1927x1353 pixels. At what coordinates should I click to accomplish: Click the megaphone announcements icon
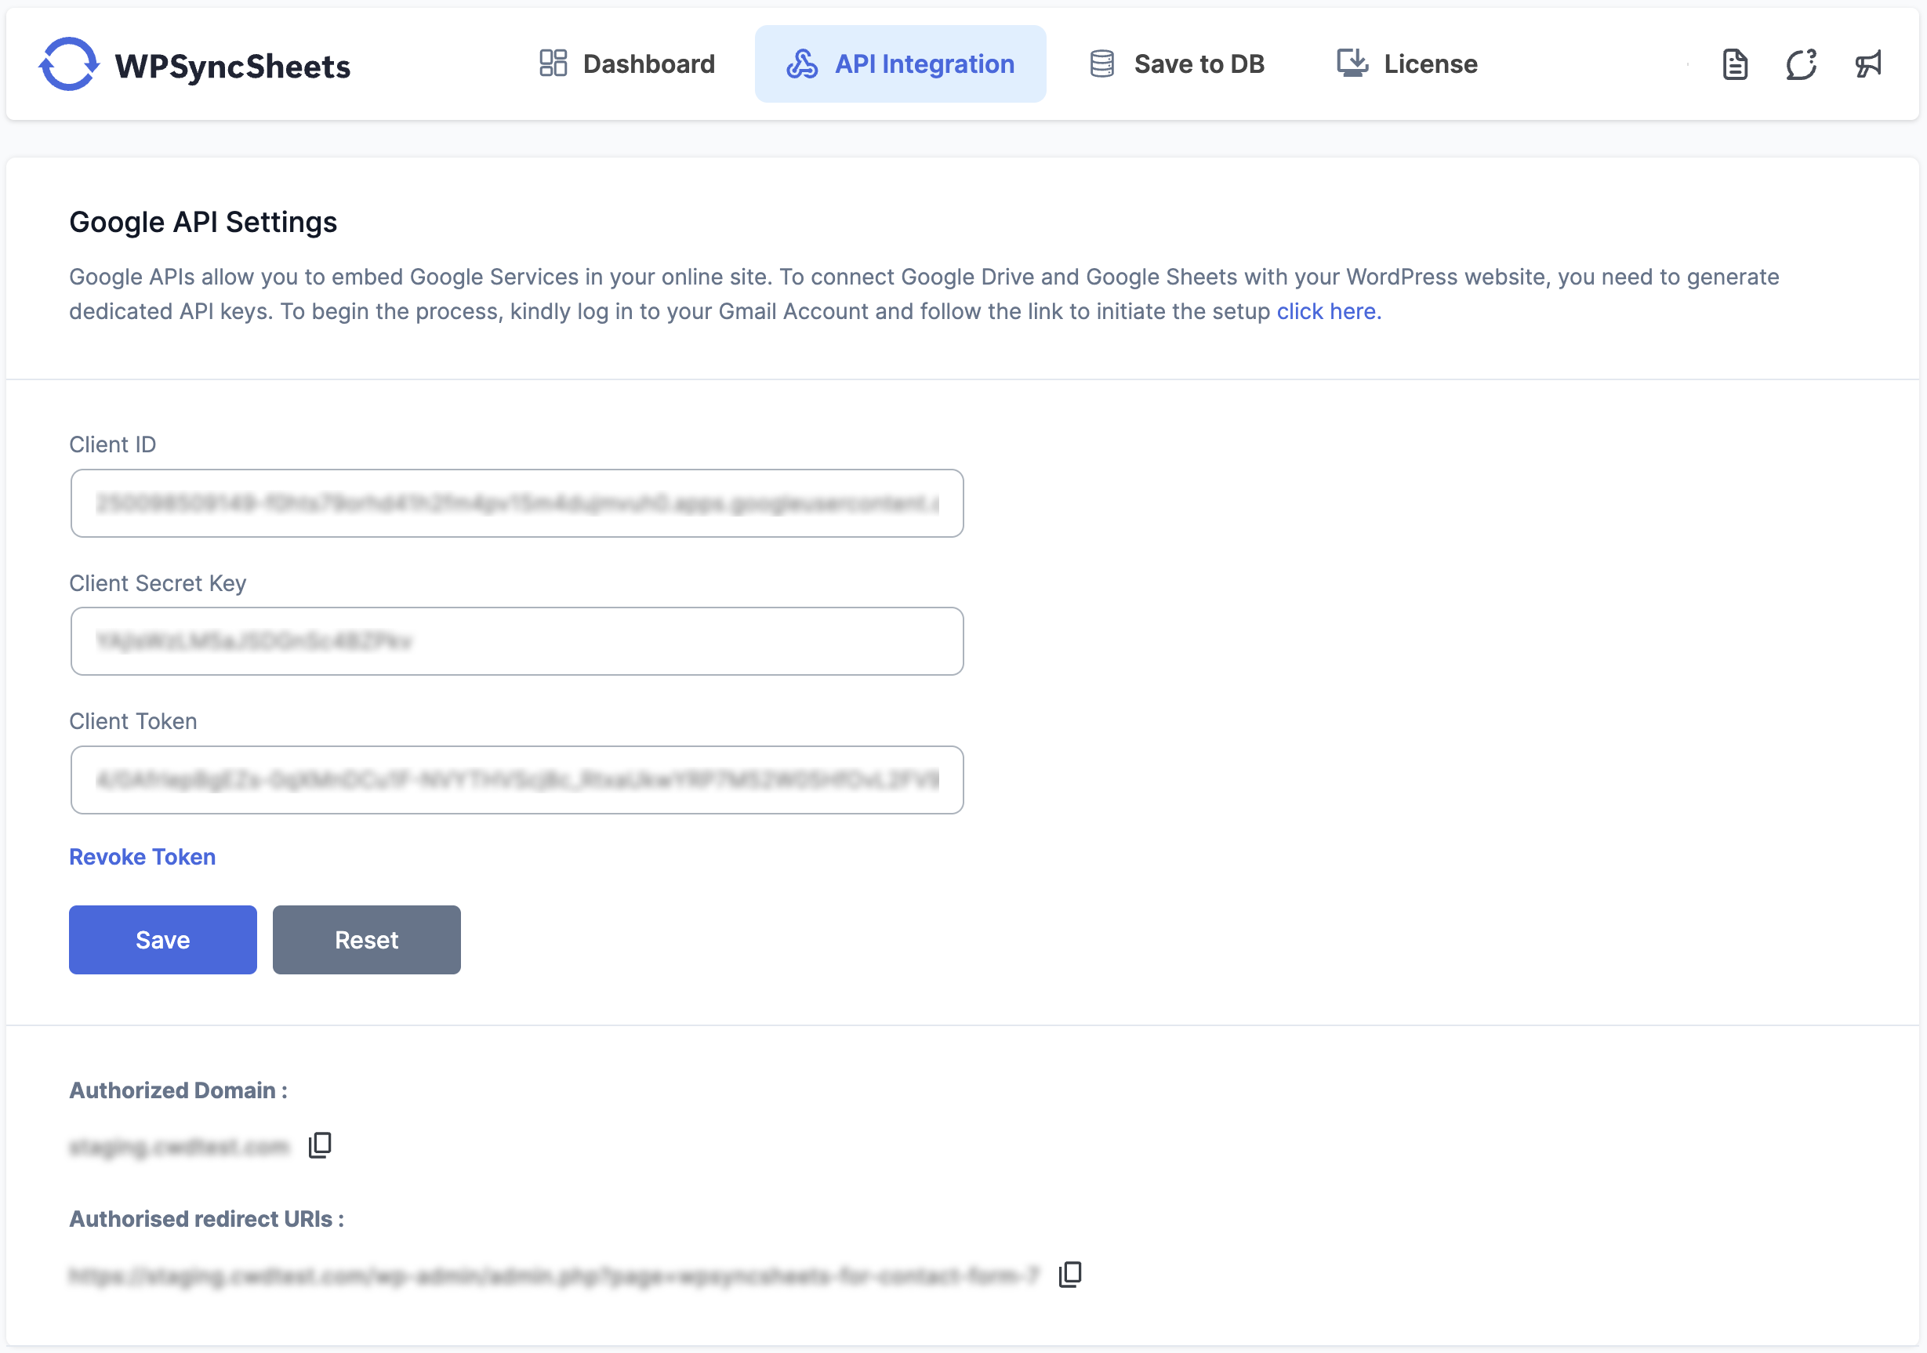(1868, 64)
